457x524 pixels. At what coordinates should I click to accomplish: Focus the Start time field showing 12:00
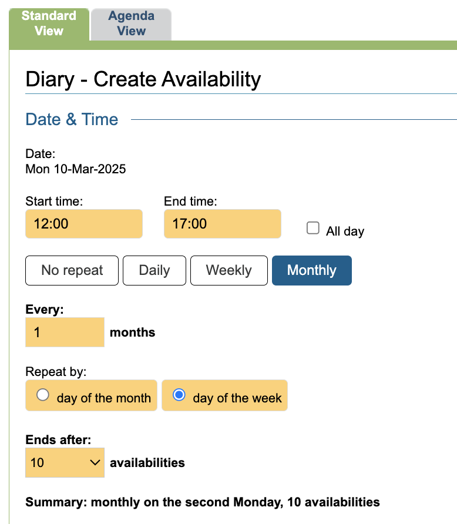pos(83,224)
